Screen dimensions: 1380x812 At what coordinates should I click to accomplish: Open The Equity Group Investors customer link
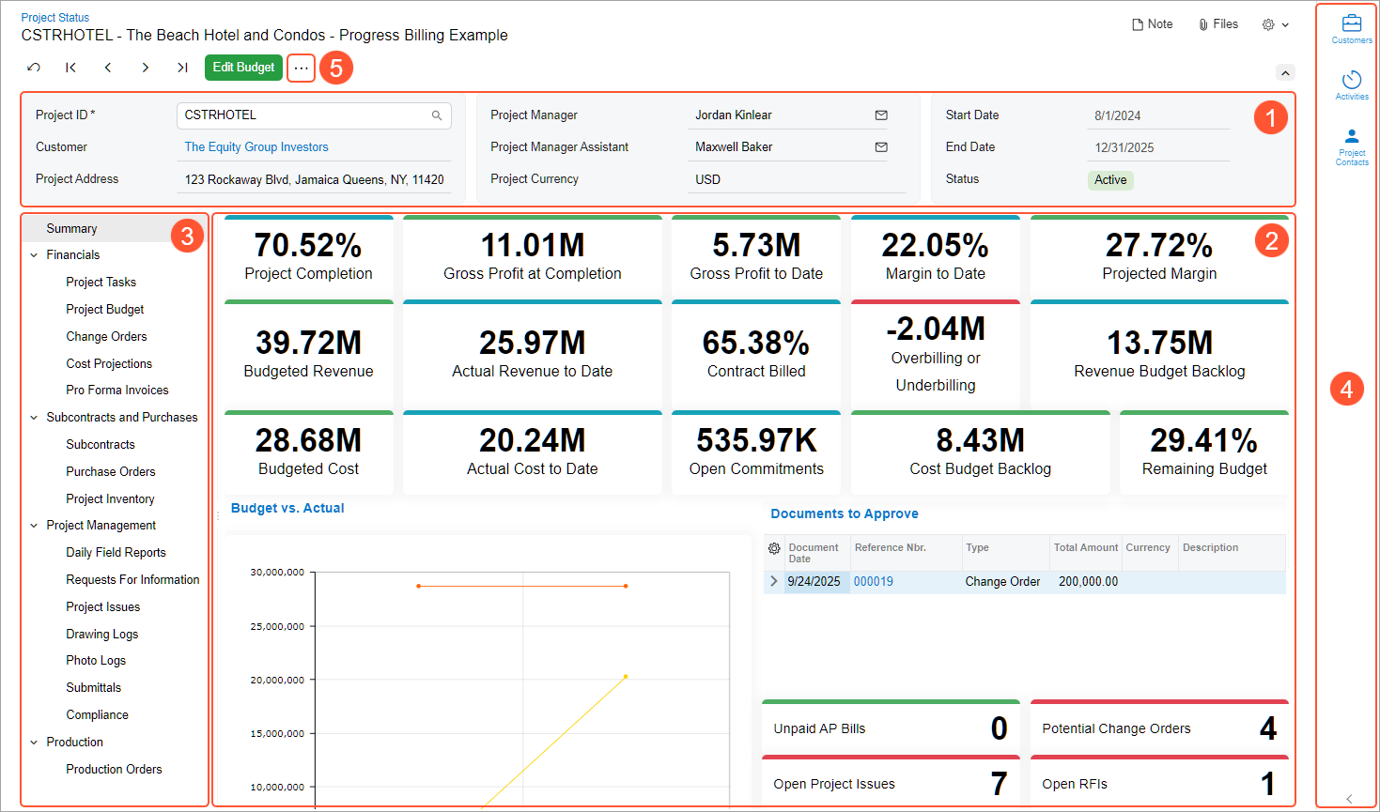256,147
